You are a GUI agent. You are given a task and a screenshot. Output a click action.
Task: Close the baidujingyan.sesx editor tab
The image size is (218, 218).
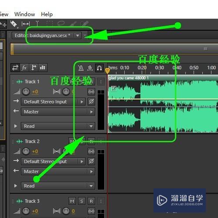tap(85, 35)
